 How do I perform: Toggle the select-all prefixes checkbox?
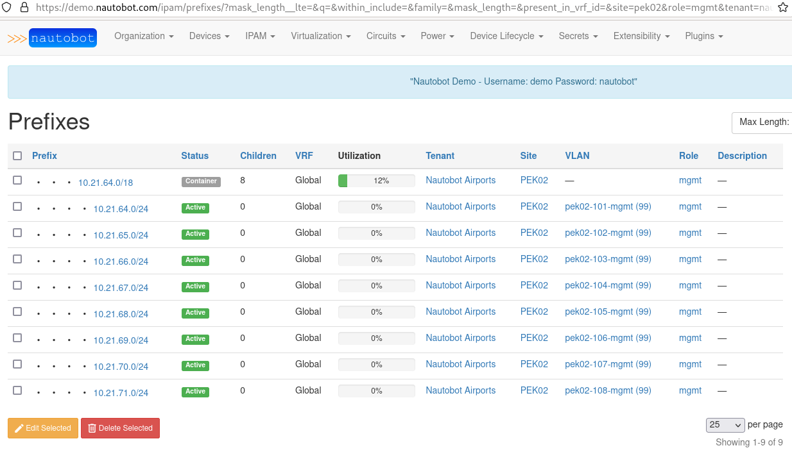click(17, 156)
